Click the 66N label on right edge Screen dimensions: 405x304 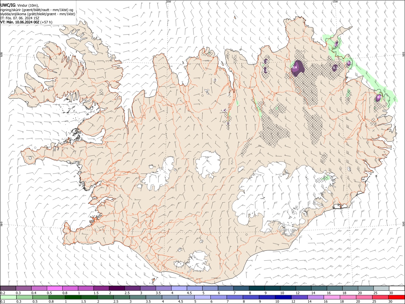click(x=403, y=54)
